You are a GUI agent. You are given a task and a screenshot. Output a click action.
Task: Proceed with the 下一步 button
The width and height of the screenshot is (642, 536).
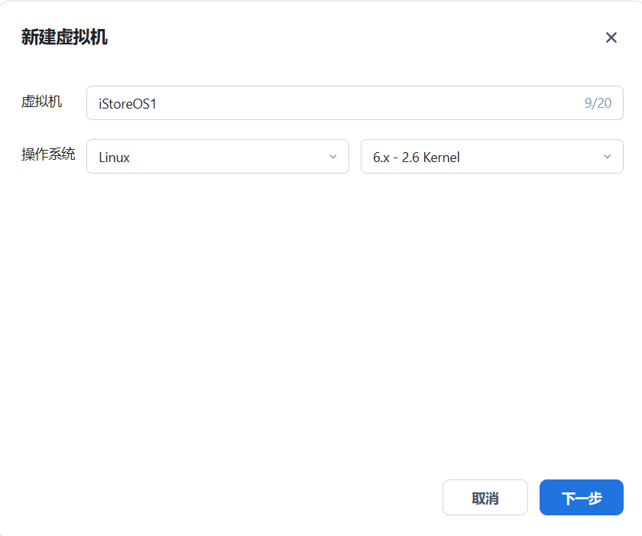tap(581, 498)
